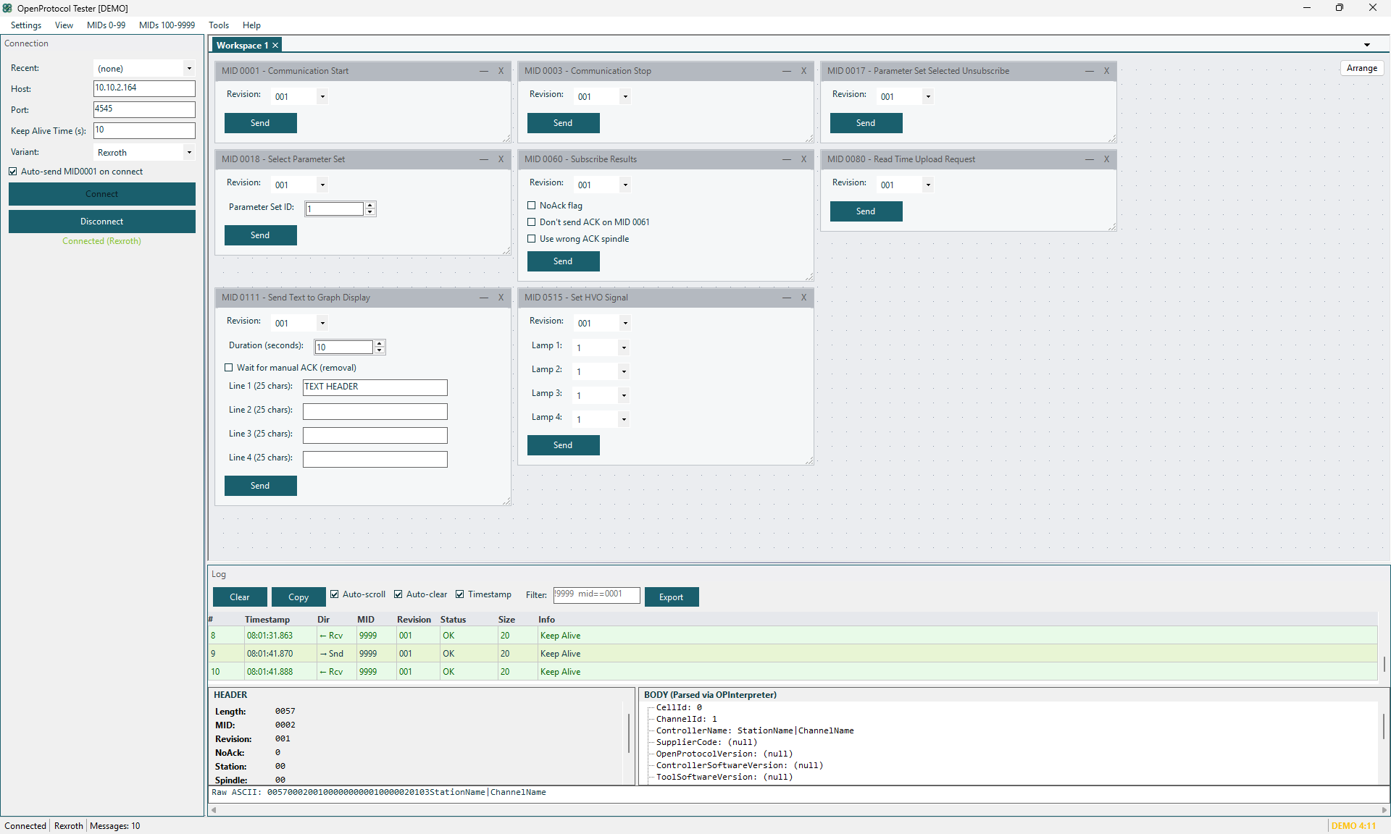This screenshot has width=1391, height=834.
Task: Close the MID 0001 Communication Start panel
Action: click(501, 71)
